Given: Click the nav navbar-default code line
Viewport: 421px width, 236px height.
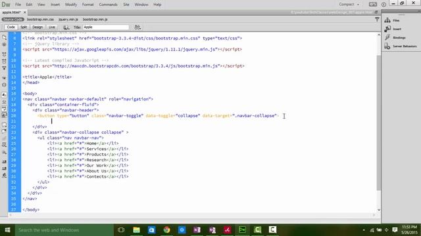Looking at the screenshot, I should coord(87,99).
